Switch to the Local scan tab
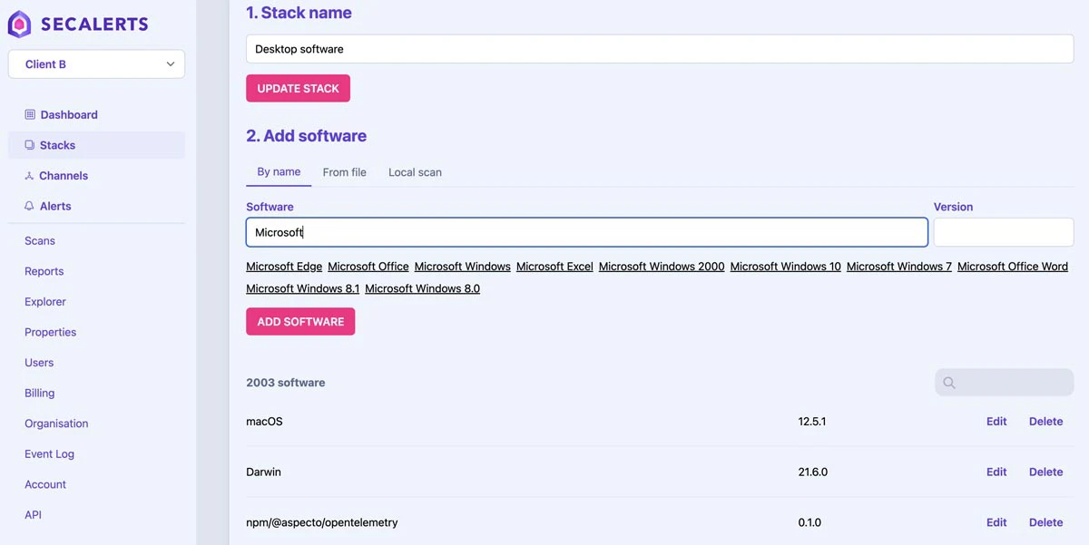 tap(414, 171)
